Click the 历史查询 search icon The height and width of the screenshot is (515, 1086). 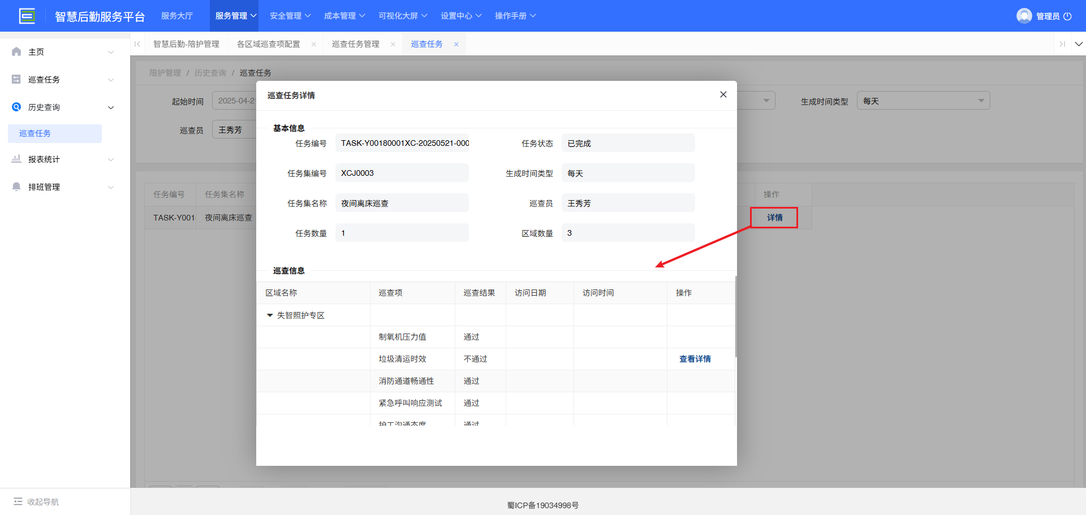(16, 107)
